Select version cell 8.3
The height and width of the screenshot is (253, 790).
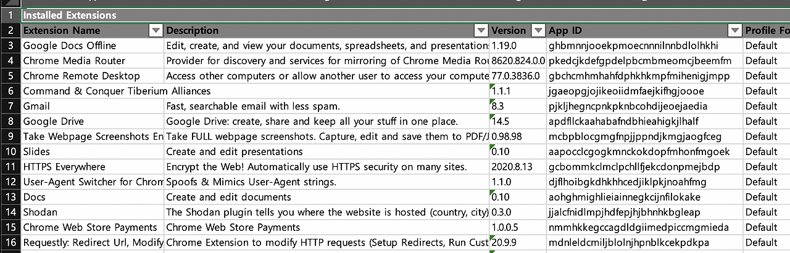point(518,106)
